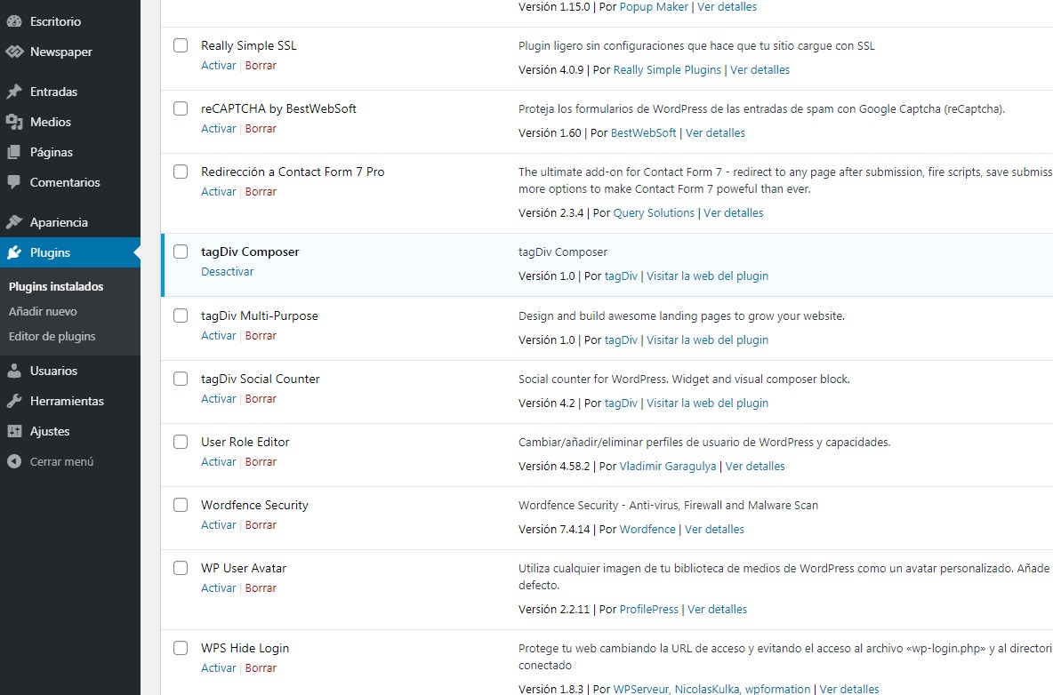
Task: Open the Vladimir Garagulya author link
Action: pos(668,467)
